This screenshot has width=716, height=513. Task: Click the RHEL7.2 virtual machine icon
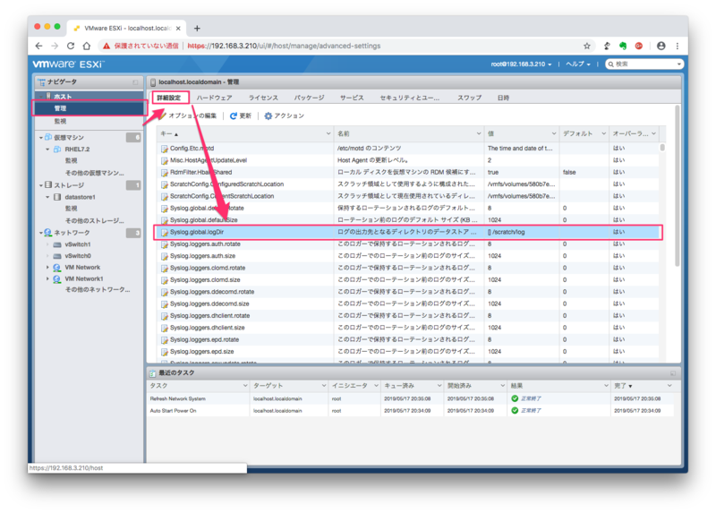tap(57, 150)
